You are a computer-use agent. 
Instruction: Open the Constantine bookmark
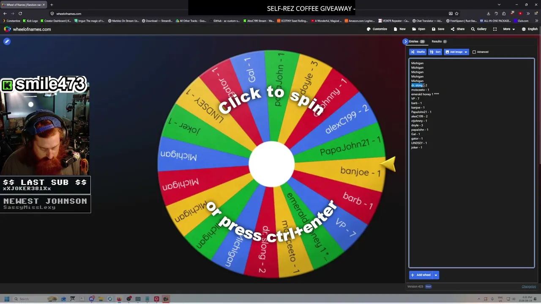coord(11,21)
